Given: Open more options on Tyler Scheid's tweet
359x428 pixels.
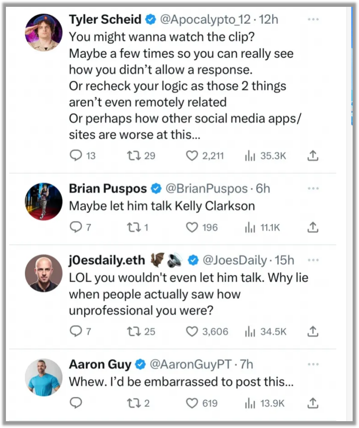Looking at the screenshot, I should click(313, 20).
